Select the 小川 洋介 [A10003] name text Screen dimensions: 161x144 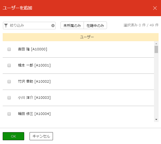coord(34,98)
